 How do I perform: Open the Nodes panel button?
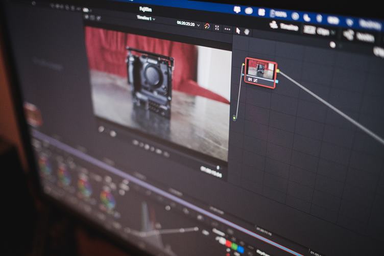[x=359, y=36]
